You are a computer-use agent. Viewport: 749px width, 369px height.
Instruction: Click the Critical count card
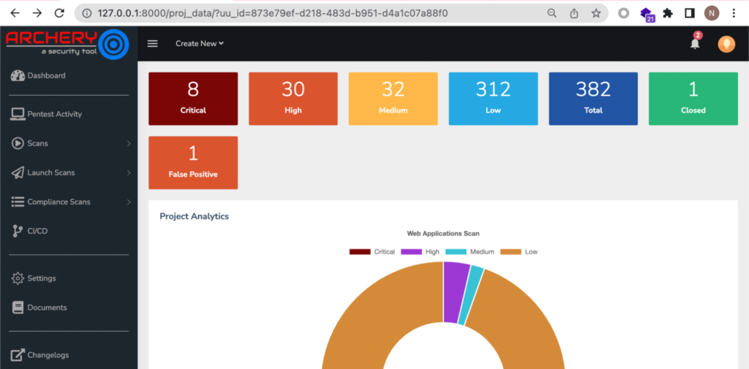(x=193, y=99)
